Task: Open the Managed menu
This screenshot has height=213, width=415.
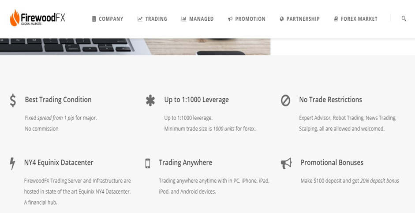Action: tap(198, 19)
